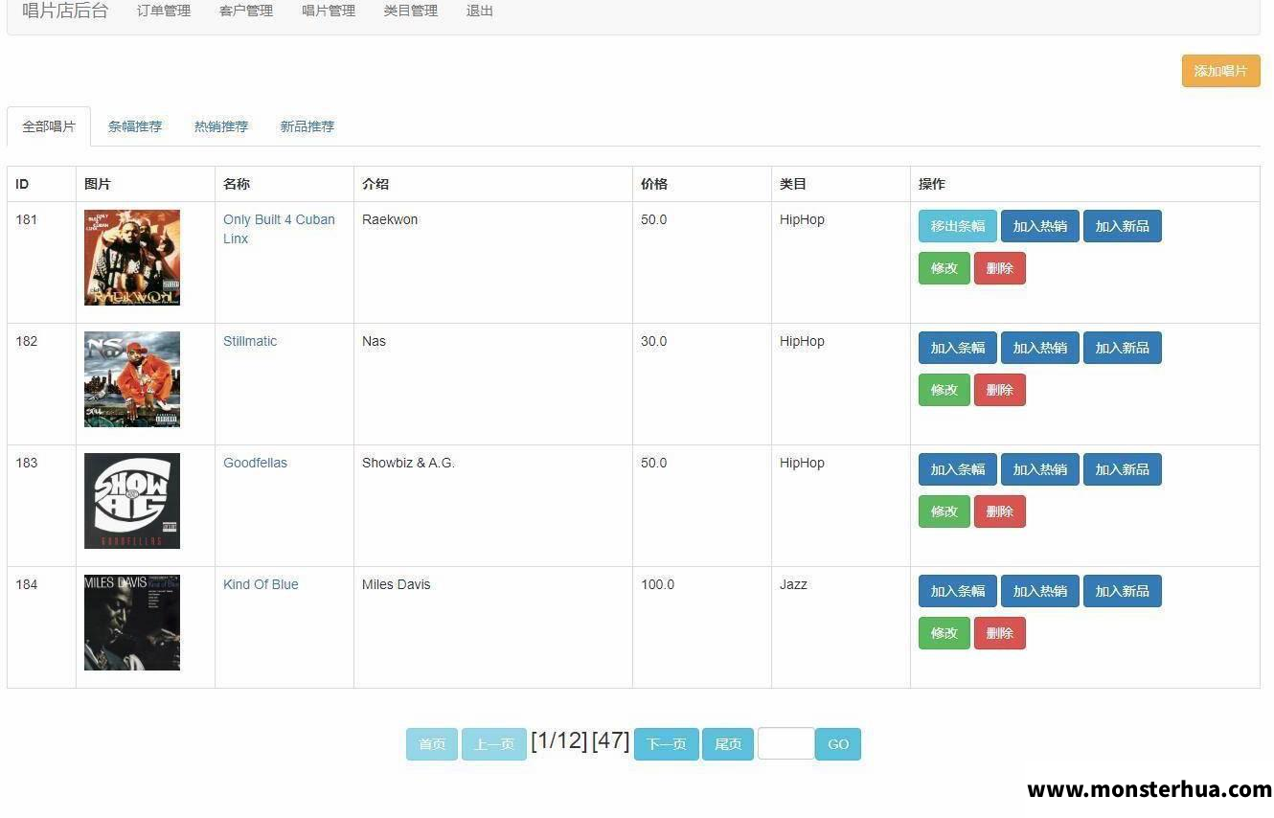1274x818 pixels.
Task: Click 加入条幅 for Stillmatic
Action: click(x=958, y=348)
